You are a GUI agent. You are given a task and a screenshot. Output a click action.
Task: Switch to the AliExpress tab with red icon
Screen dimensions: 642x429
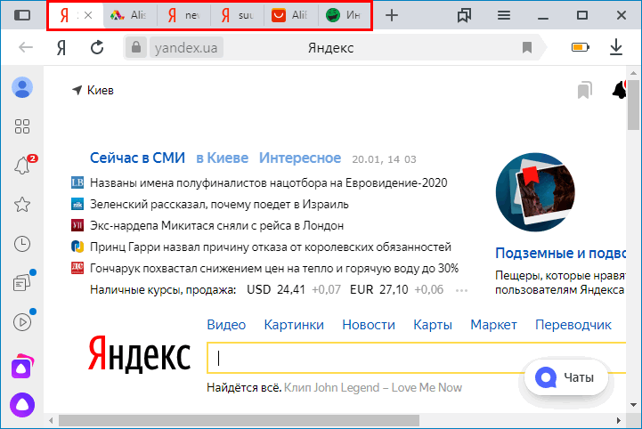[290, 15]
